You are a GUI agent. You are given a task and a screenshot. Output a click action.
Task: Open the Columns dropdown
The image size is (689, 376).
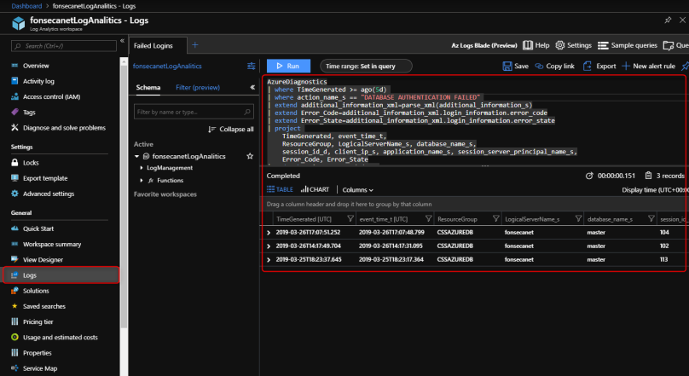(356, 189)
